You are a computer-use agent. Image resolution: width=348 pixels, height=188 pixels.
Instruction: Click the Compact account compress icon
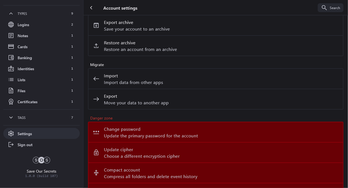(x=96, y=173)
